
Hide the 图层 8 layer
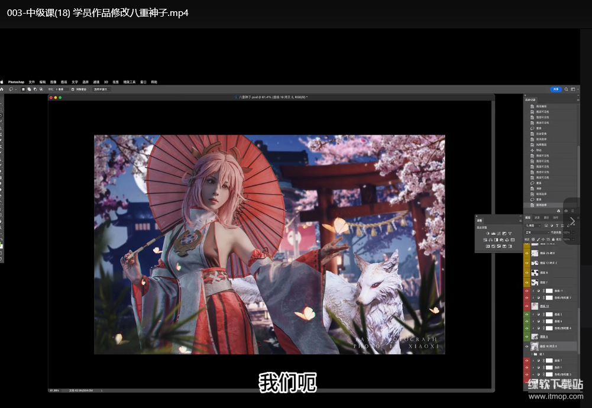pos(527,272)
